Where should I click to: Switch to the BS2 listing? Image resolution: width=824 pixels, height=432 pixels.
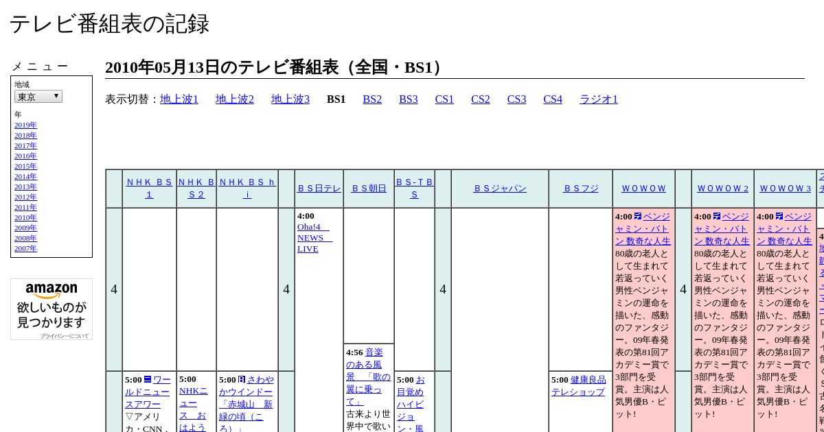pyautogui.click(x=372, y=99)
